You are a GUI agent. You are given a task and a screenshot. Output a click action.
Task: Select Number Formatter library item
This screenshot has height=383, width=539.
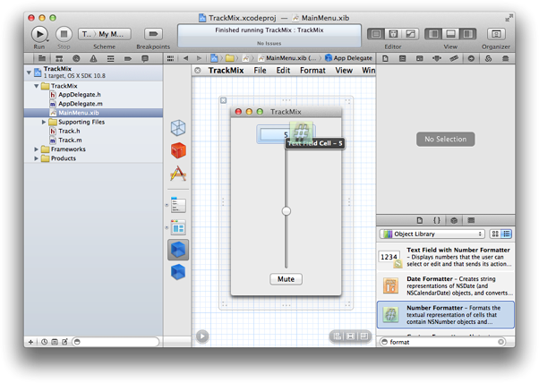446,315
